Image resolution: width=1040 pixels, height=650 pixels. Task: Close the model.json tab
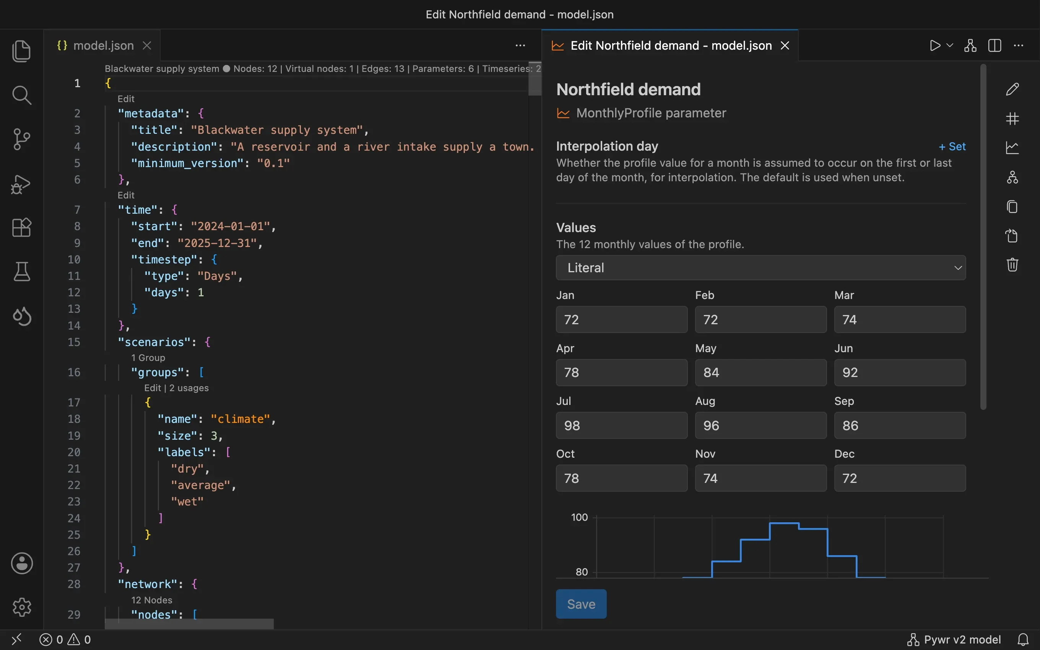[147, 45]
